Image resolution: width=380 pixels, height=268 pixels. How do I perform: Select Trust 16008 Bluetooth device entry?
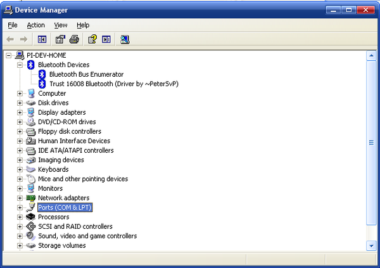[x=114, y=84]
